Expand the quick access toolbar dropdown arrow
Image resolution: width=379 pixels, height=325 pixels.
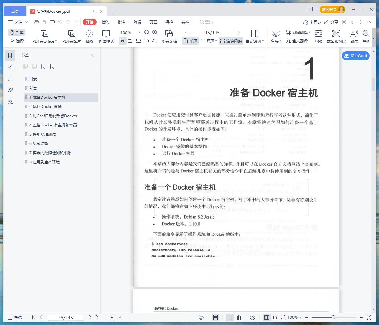(x=77, y=22)
